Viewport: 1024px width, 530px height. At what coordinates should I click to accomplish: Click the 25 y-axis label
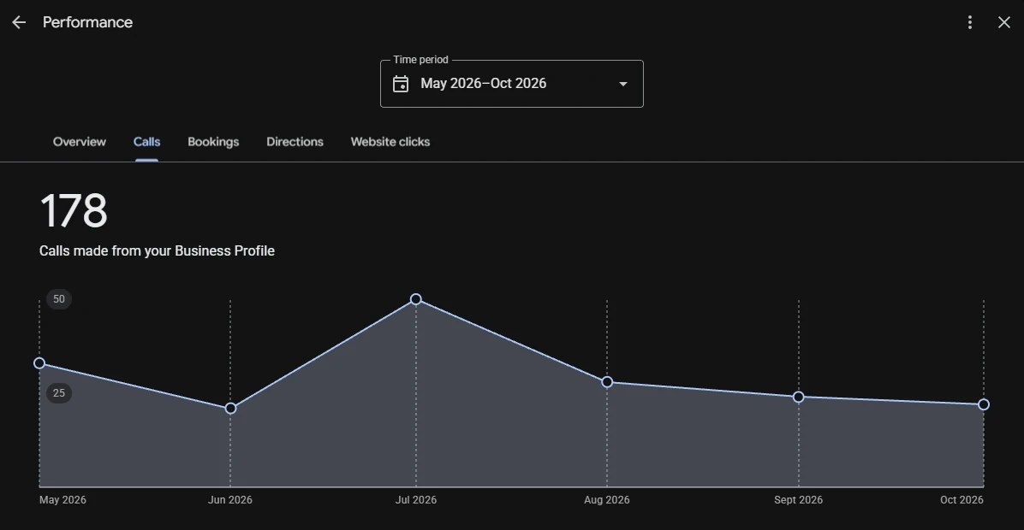tap(59, 393)
